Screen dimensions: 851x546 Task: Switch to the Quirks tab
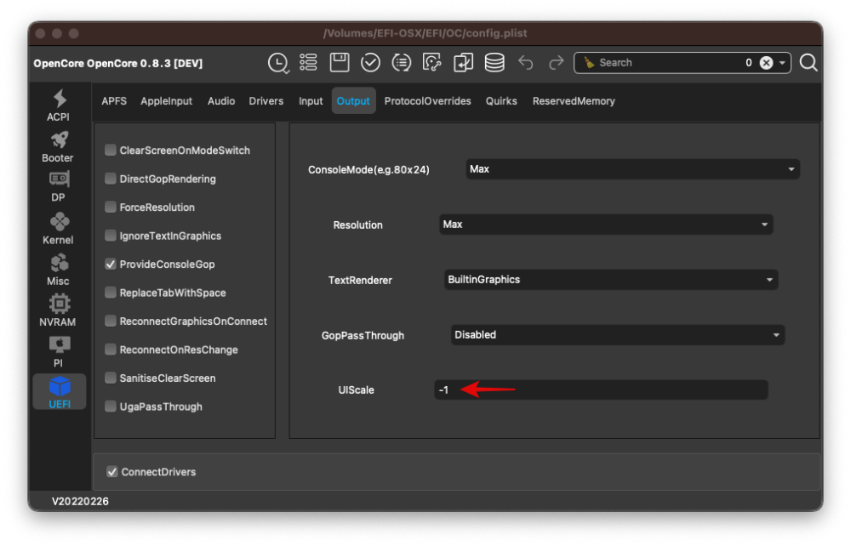coord(501,101)
